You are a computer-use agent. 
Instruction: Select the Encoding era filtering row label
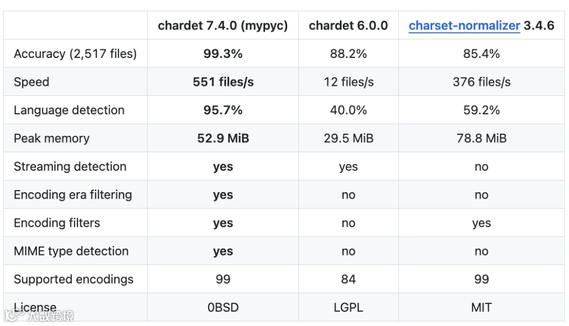tap(73, 195)
